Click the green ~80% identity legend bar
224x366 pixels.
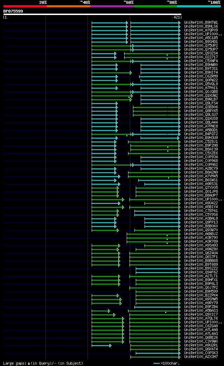155,6
